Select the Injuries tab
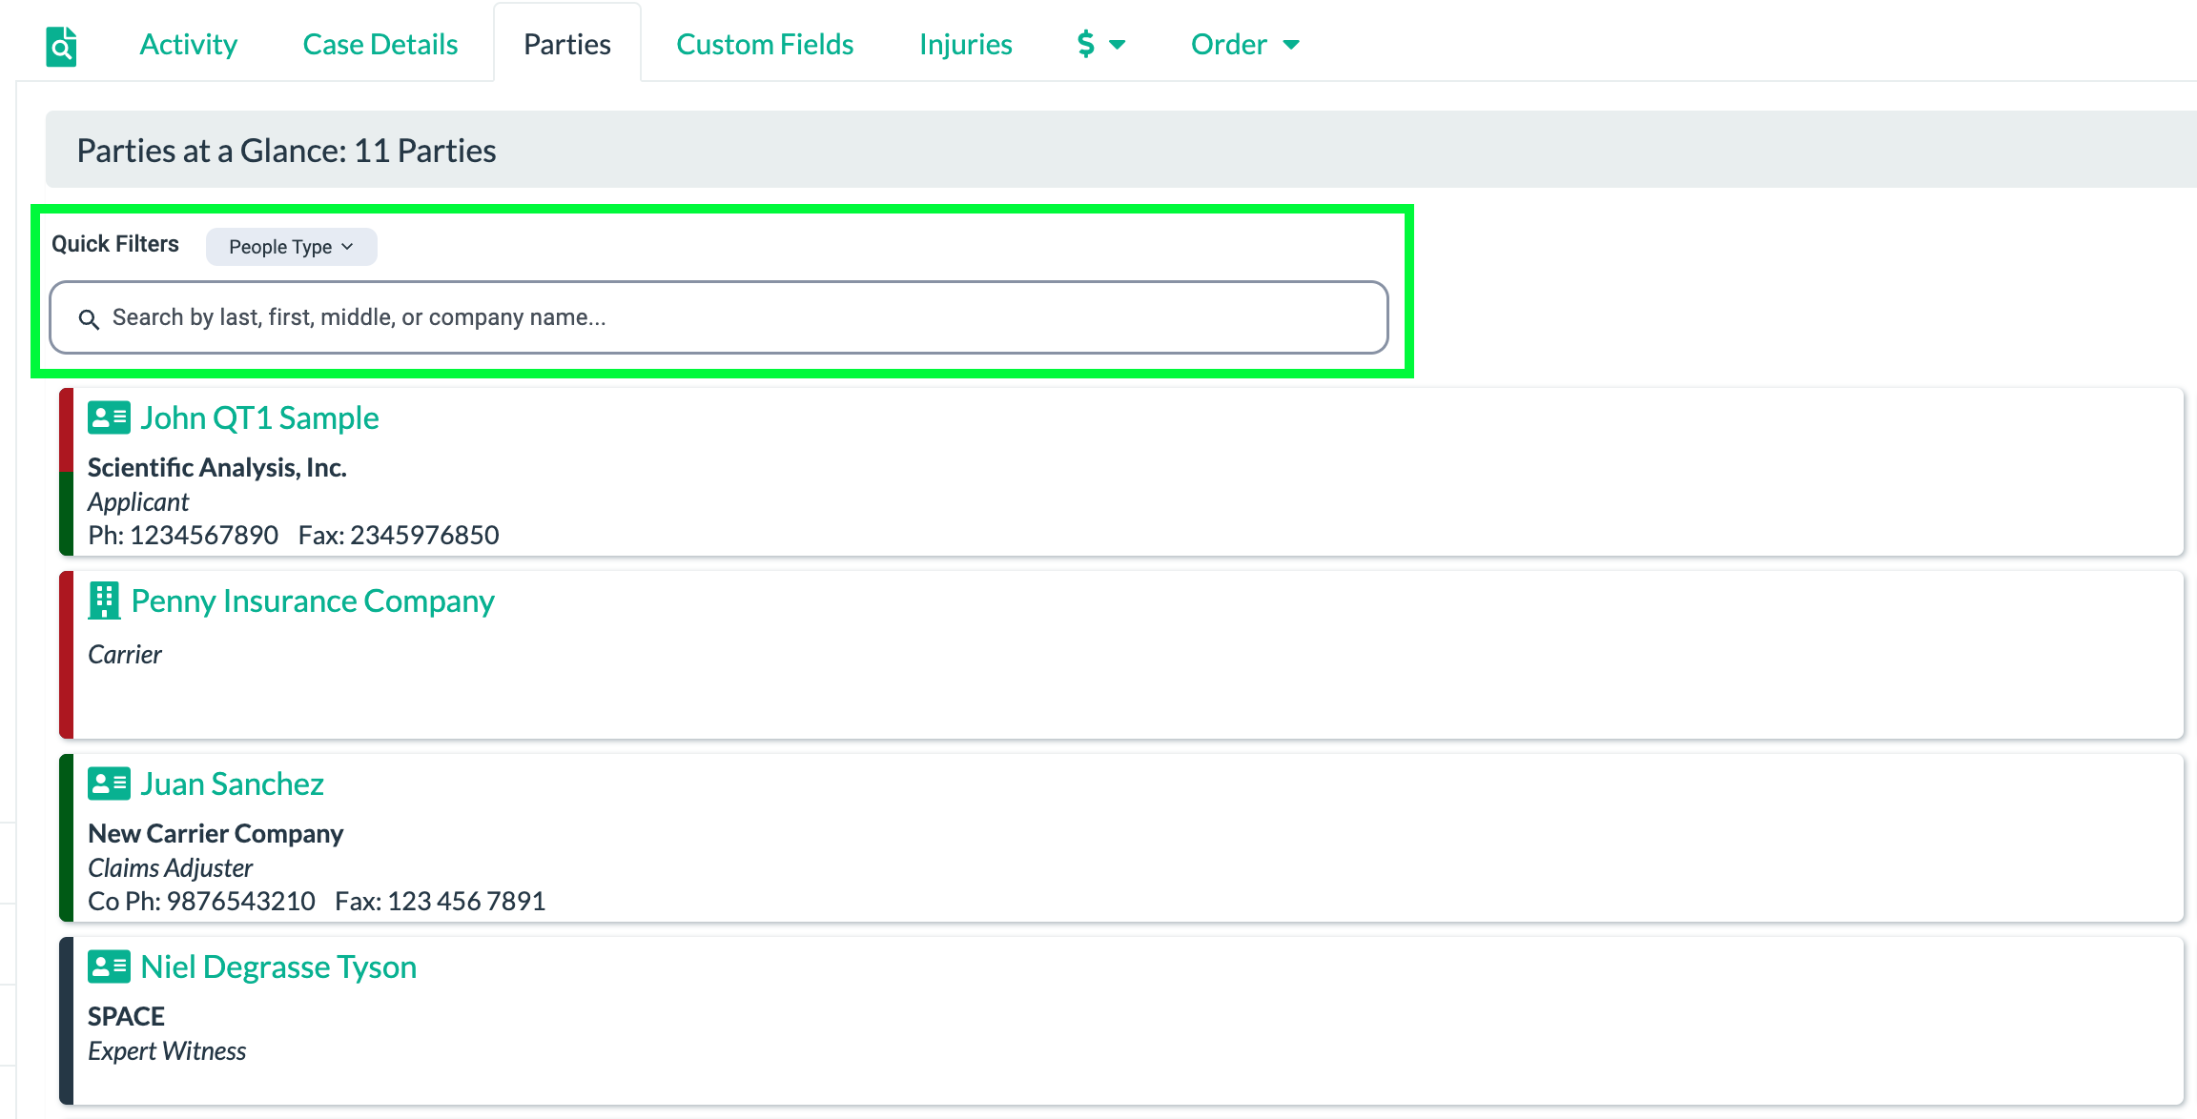 965,44
